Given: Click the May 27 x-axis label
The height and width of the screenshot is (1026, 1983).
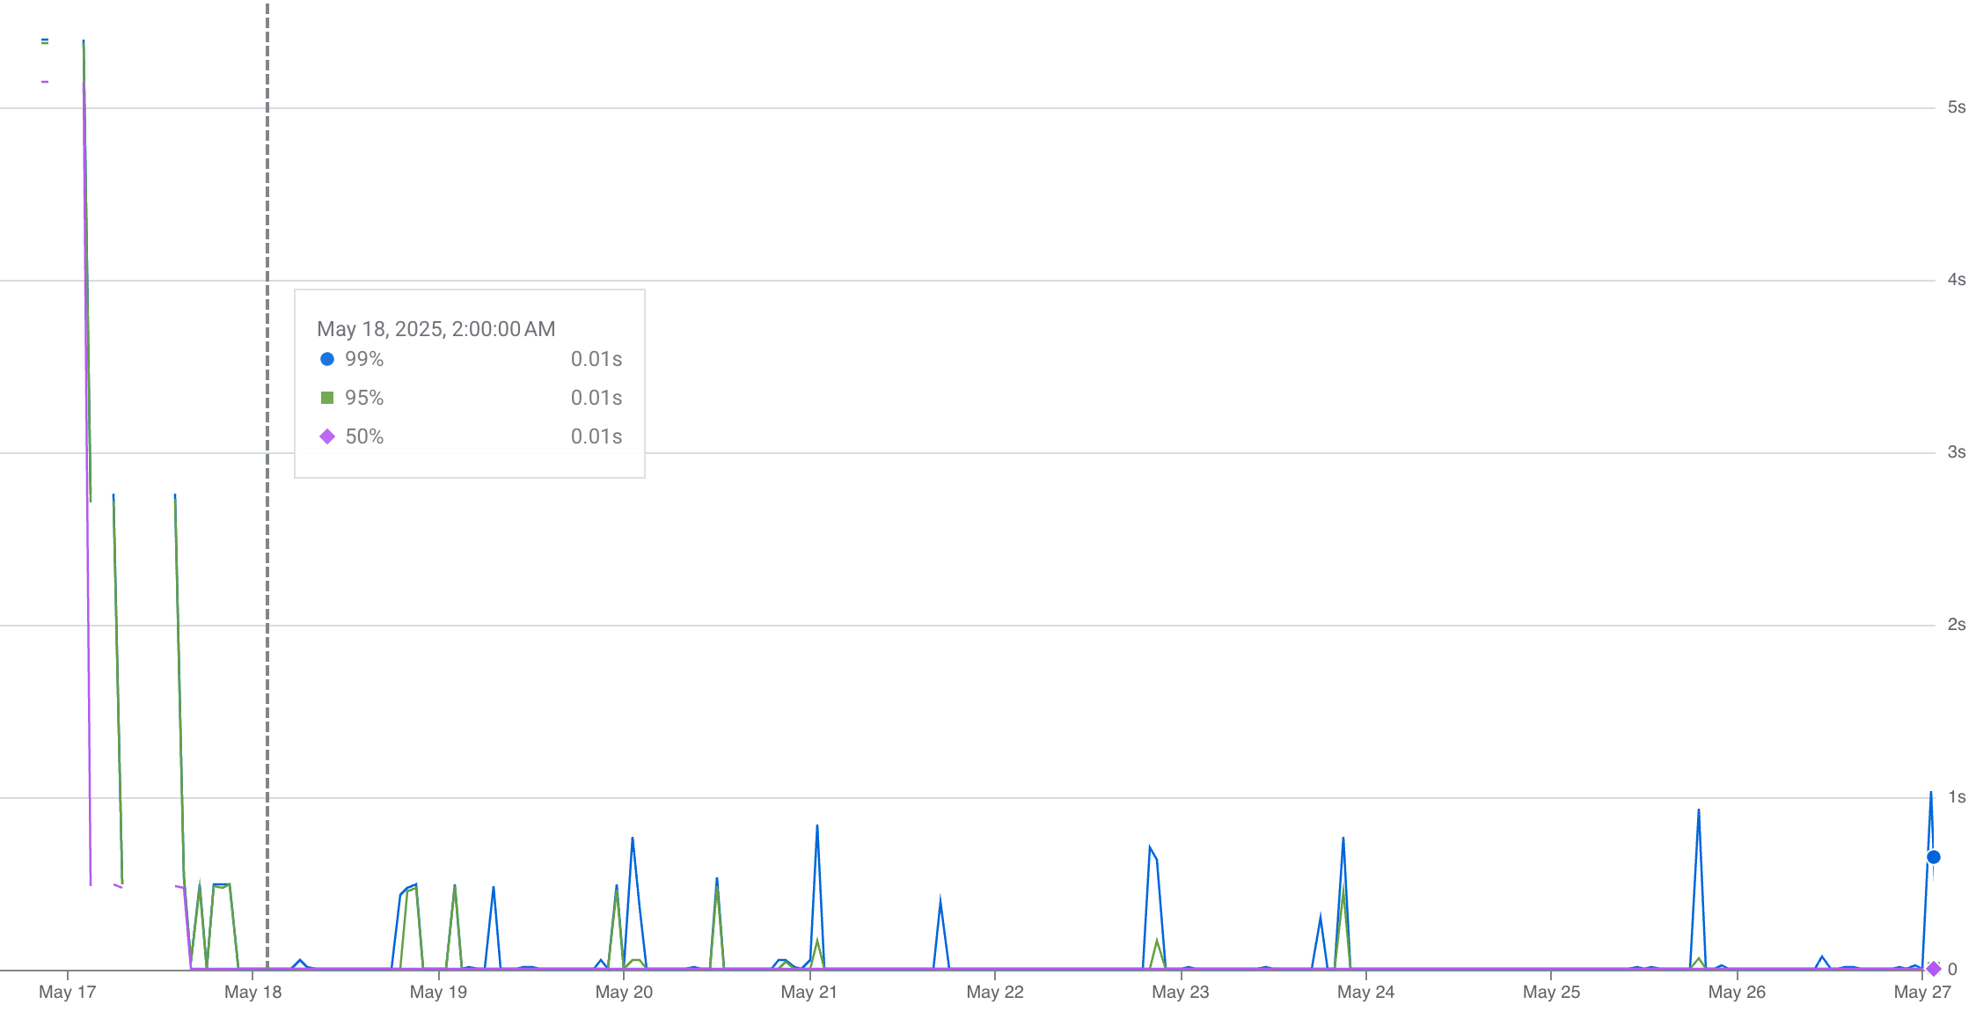Looking at the screenshot, I should point(1922,992).
